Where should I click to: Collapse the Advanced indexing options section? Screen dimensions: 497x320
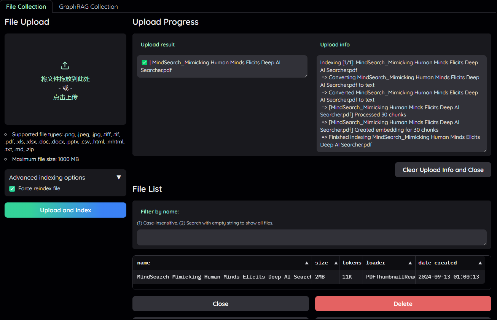119,178
